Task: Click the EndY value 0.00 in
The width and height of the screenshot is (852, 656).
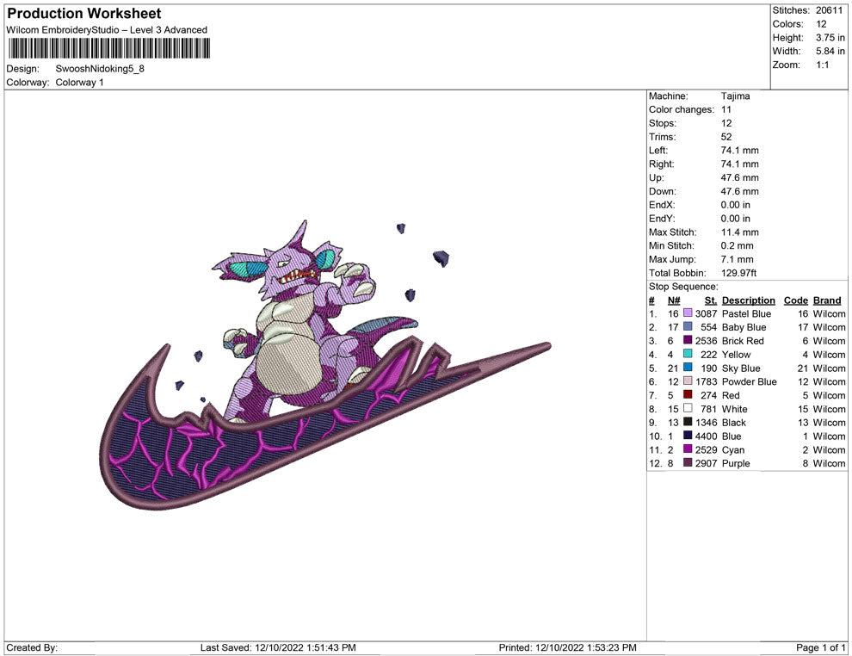Action: (x=735, y=219)
